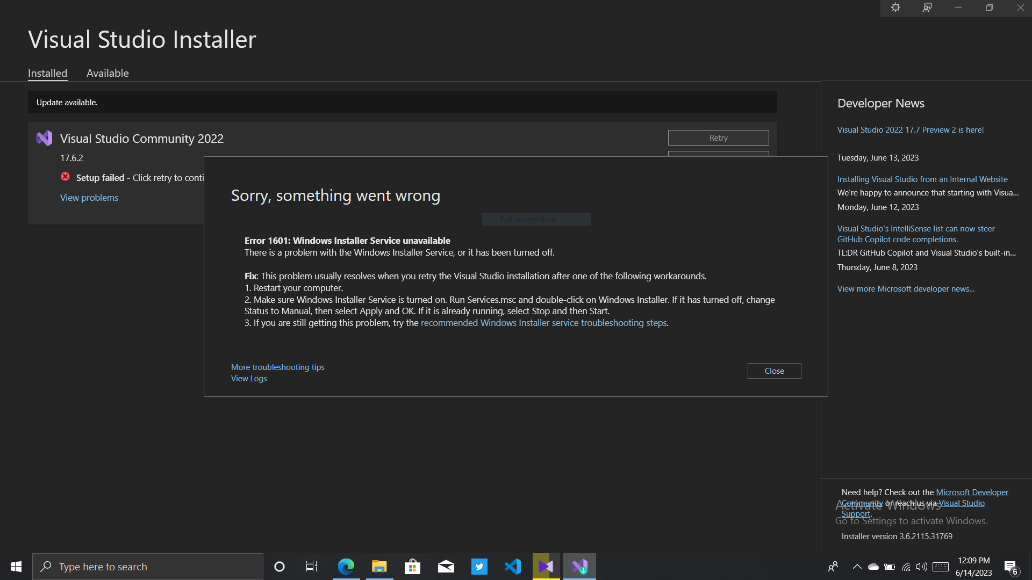1032x580 pixels.
Task: Launch Visual Studio Code from the taskbar
Action: click(x=512, y=566)
